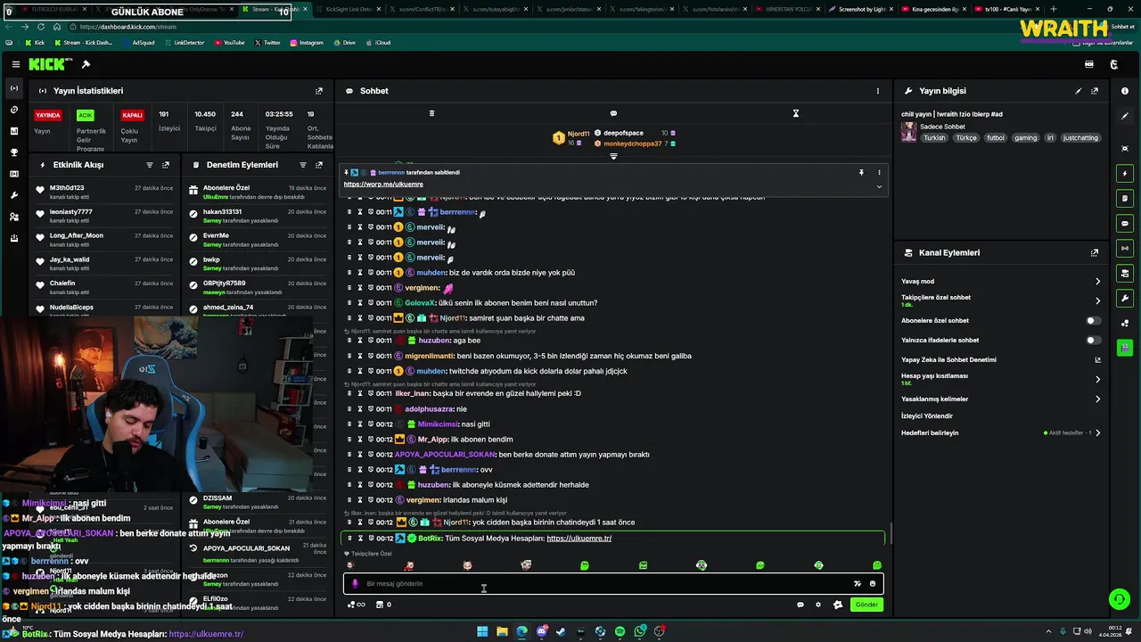
Task: Click the translate icon in the message box
Action: click(858, 584)
